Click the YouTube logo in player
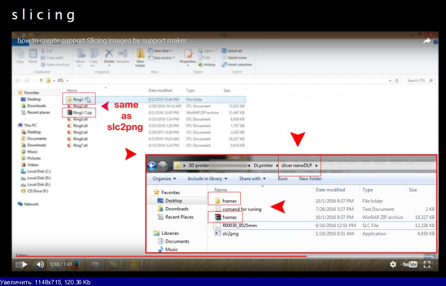This screenshot has width=446, height=286. point(410,264)
